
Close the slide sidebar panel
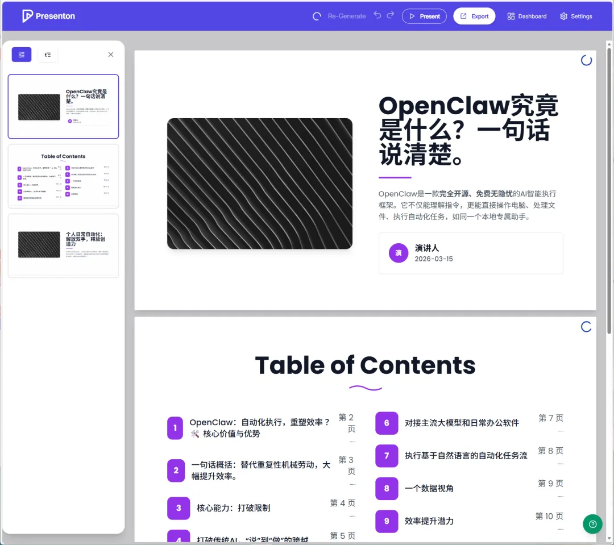coord(111,55)
